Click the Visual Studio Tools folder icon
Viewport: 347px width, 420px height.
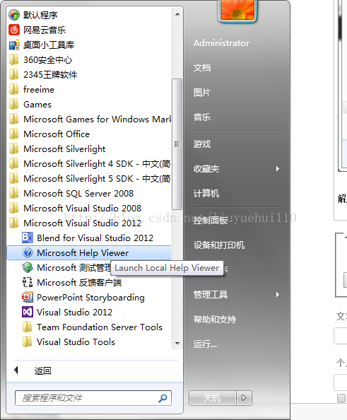point(28,342)
